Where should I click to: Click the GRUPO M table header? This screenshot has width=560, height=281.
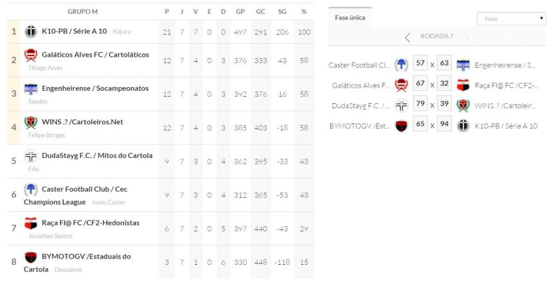82,11
